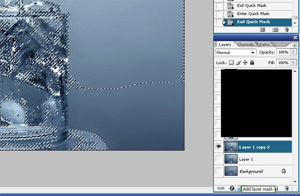Open the Normal blend mode dropdown
Screen dimensions: 300x196
[235, 52]
